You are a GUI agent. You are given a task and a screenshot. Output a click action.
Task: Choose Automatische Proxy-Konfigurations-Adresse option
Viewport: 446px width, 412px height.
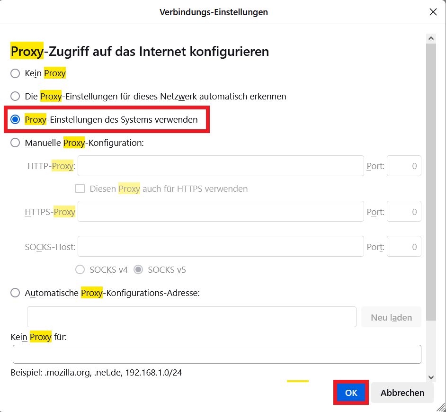[15, 293]
